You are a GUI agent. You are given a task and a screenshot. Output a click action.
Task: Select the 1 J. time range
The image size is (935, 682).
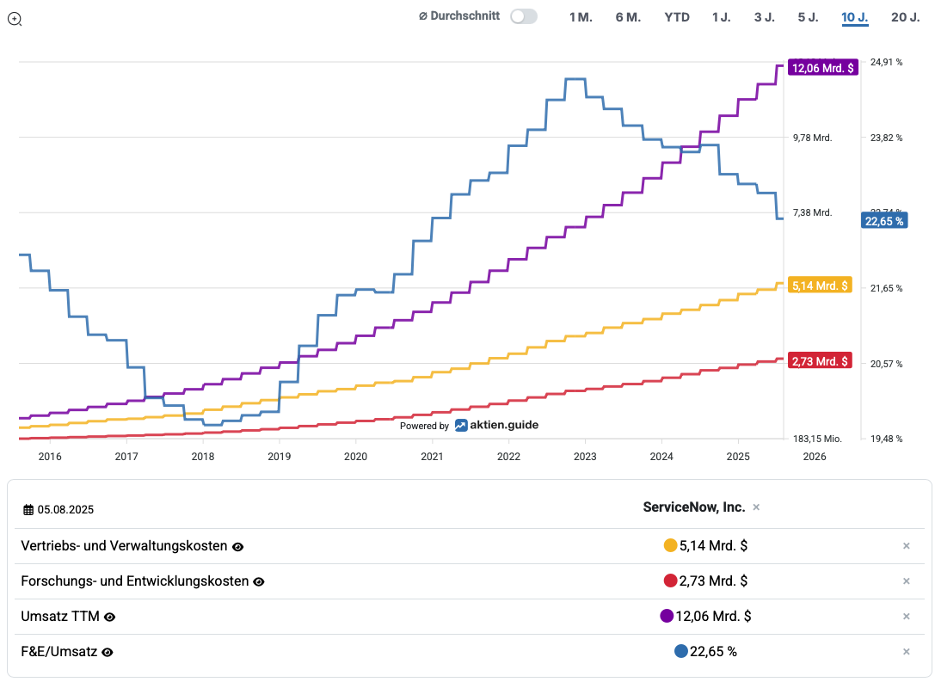point(721,17)
